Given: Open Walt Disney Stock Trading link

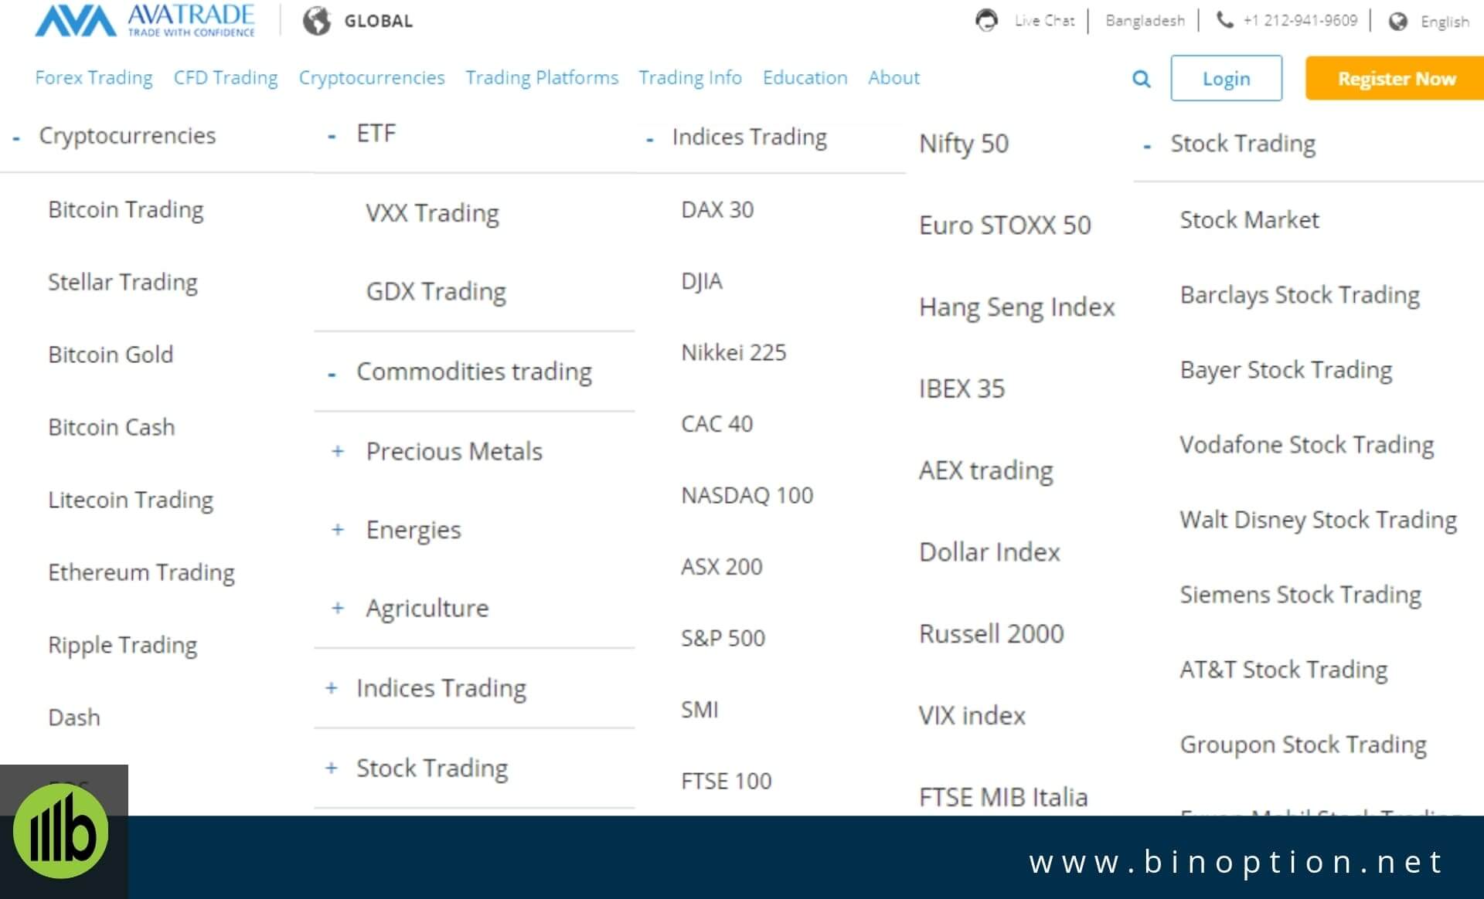Looking at the screenshot, I should tap(1318, 521).
